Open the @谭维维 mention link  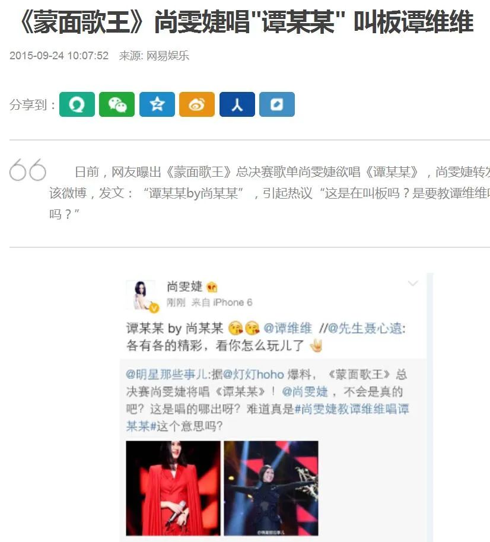(287, 328)
